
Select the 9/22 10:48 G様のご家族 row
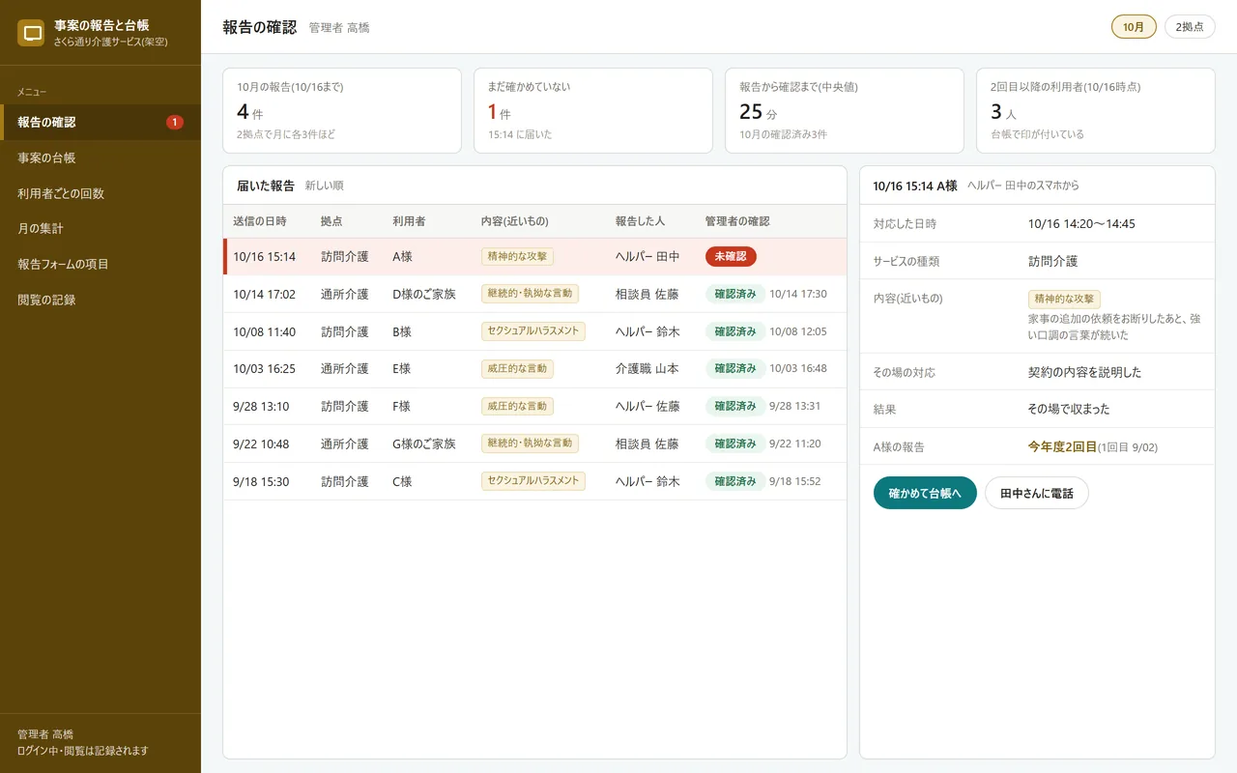[534, 444]
